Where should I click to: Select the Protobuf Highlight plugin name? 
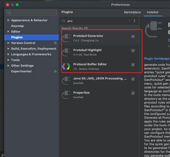88,50
